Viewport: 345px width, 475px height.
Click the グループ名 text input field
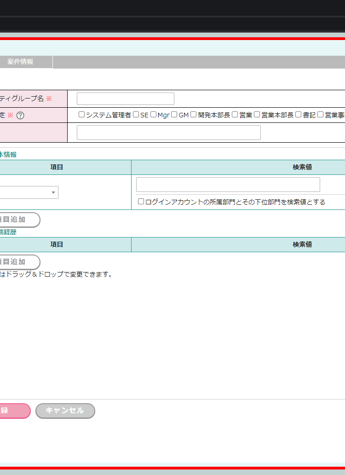click(x=125, y=99)
